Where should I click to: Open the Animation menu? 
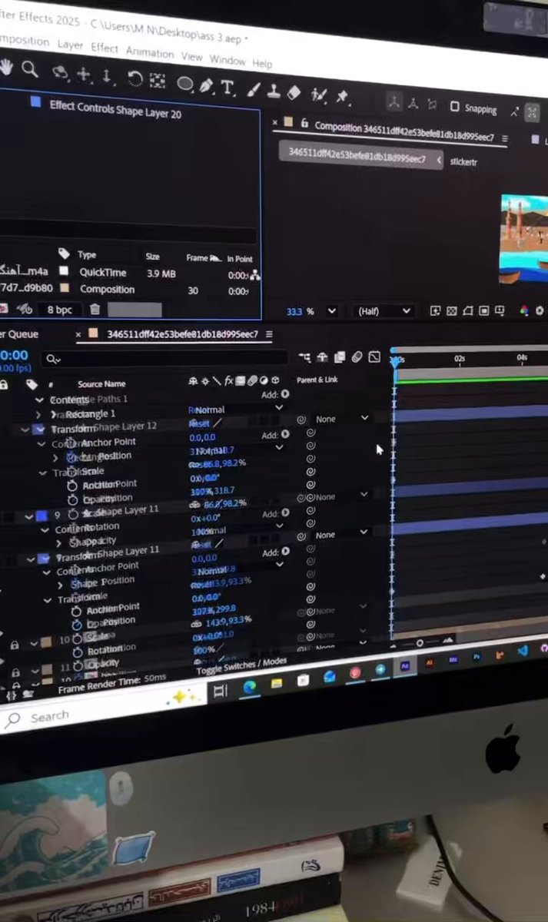tap(149, 52)
